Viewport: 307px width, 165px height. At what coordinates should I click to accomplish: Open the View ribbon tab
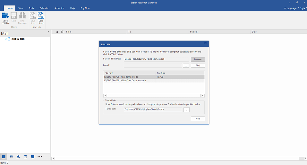coord(21,8)
